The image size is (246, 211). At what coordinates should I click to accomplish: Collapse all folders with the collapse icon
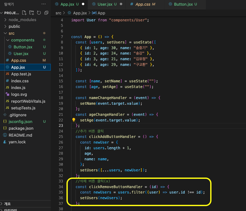click(x=46, y=13)
